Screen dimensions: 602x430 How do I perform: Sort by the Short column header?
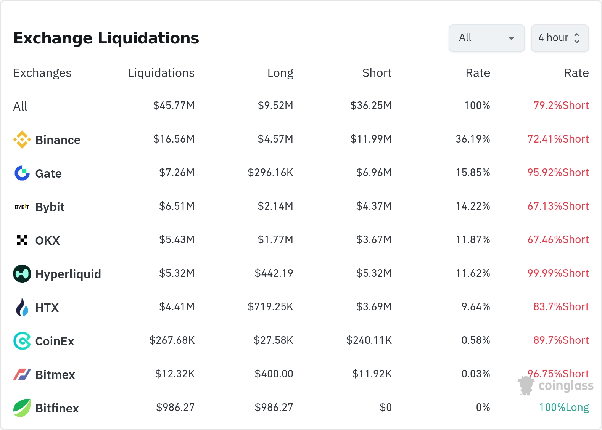(377, 73)
